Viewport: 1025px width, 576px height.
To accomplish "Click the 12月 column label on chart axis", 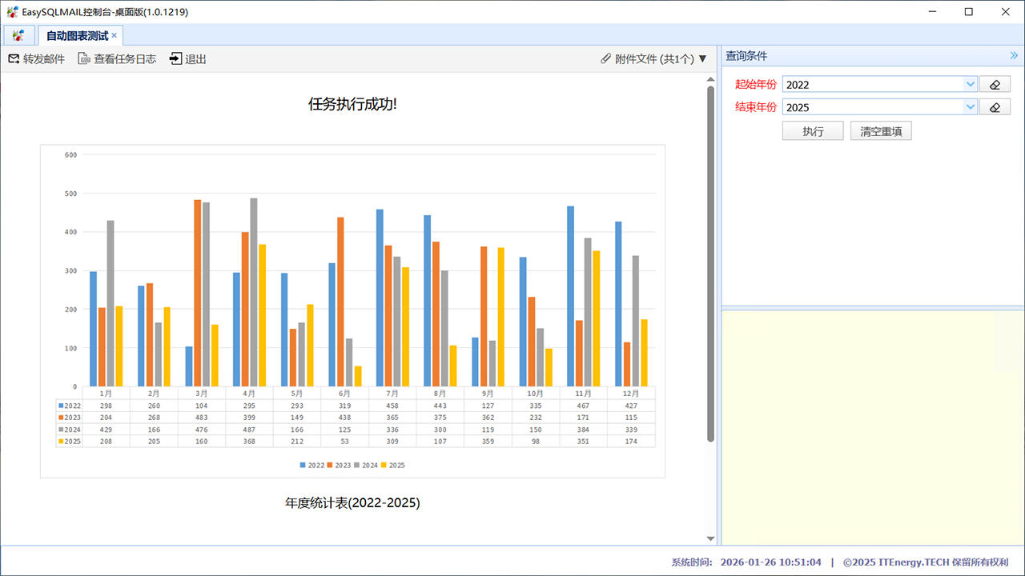I will point(632,394).
